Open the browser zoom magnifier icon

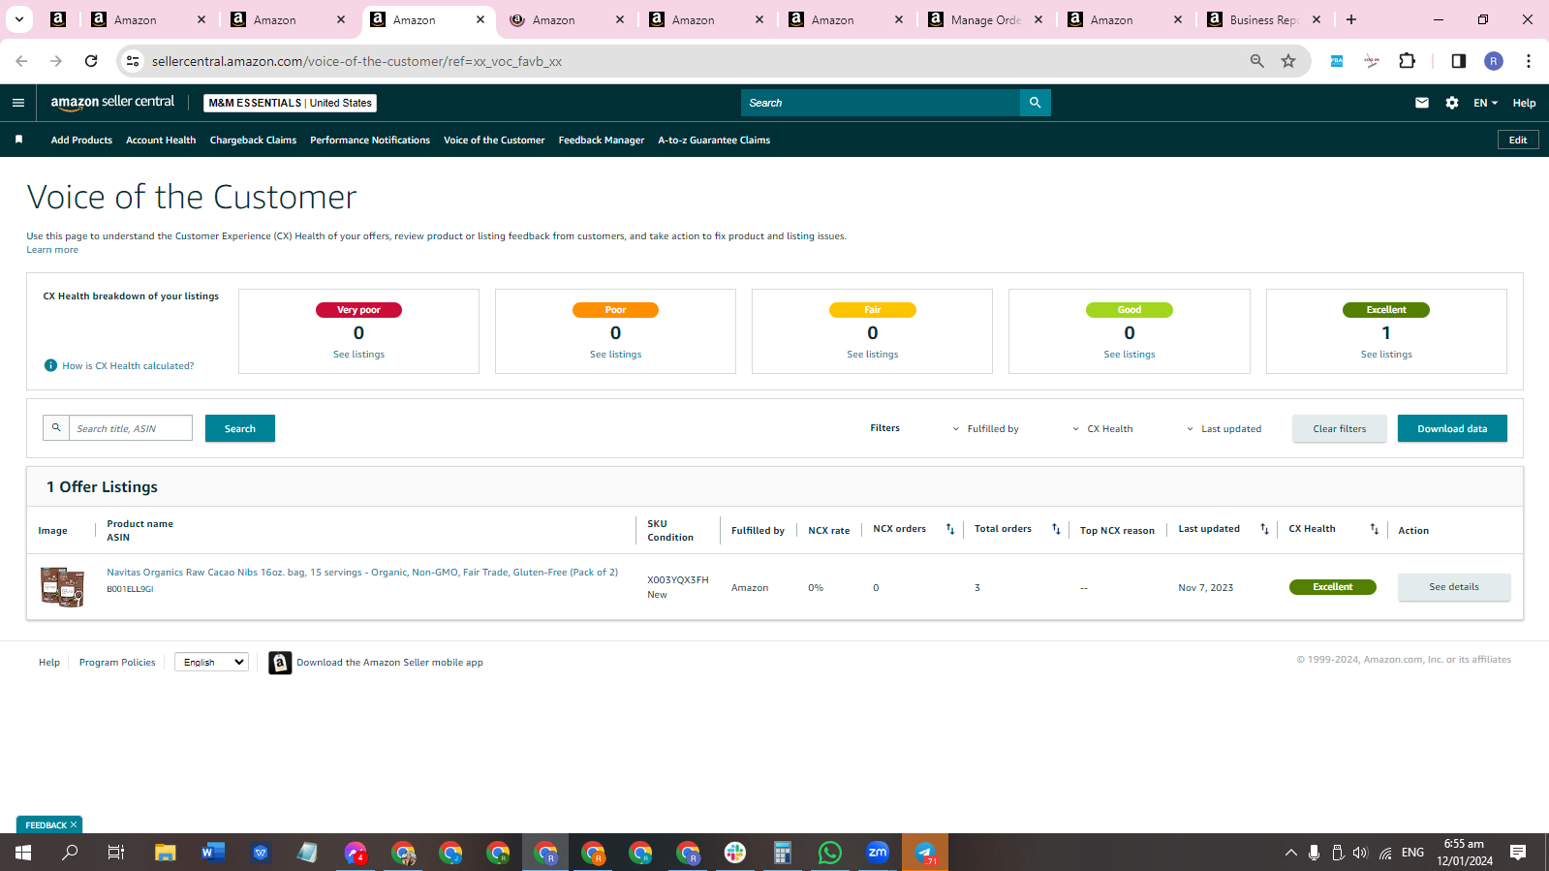(x=1257, y=61)
